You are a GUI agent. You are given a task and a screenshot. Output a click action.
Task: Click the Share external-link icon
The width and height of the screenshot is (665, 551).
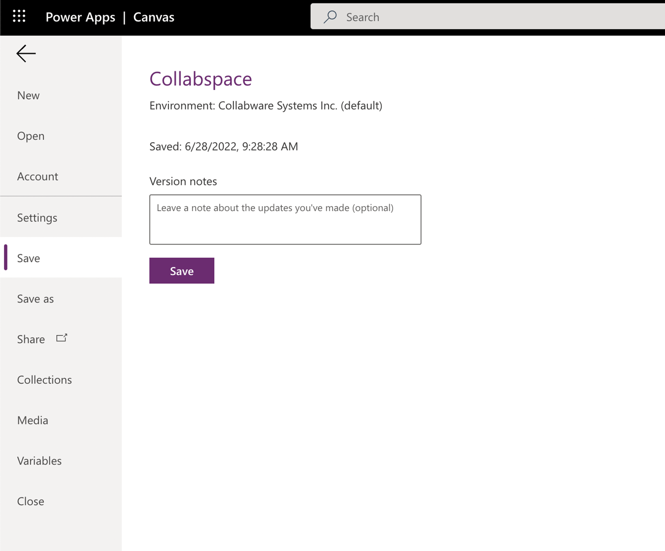[62, 337]
